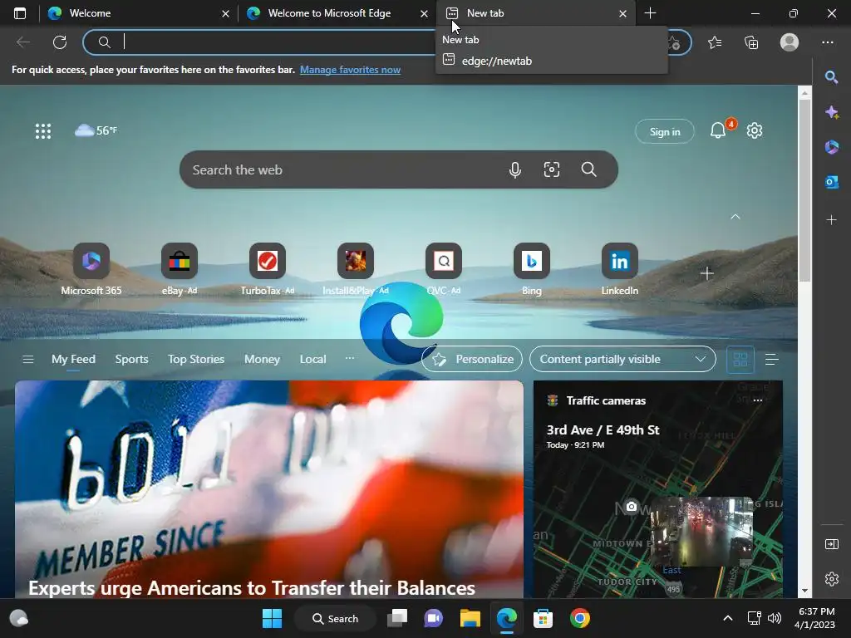Open the feed hamburger menu
Viewport: 851px width, 638px height.
tap(28, 359)
